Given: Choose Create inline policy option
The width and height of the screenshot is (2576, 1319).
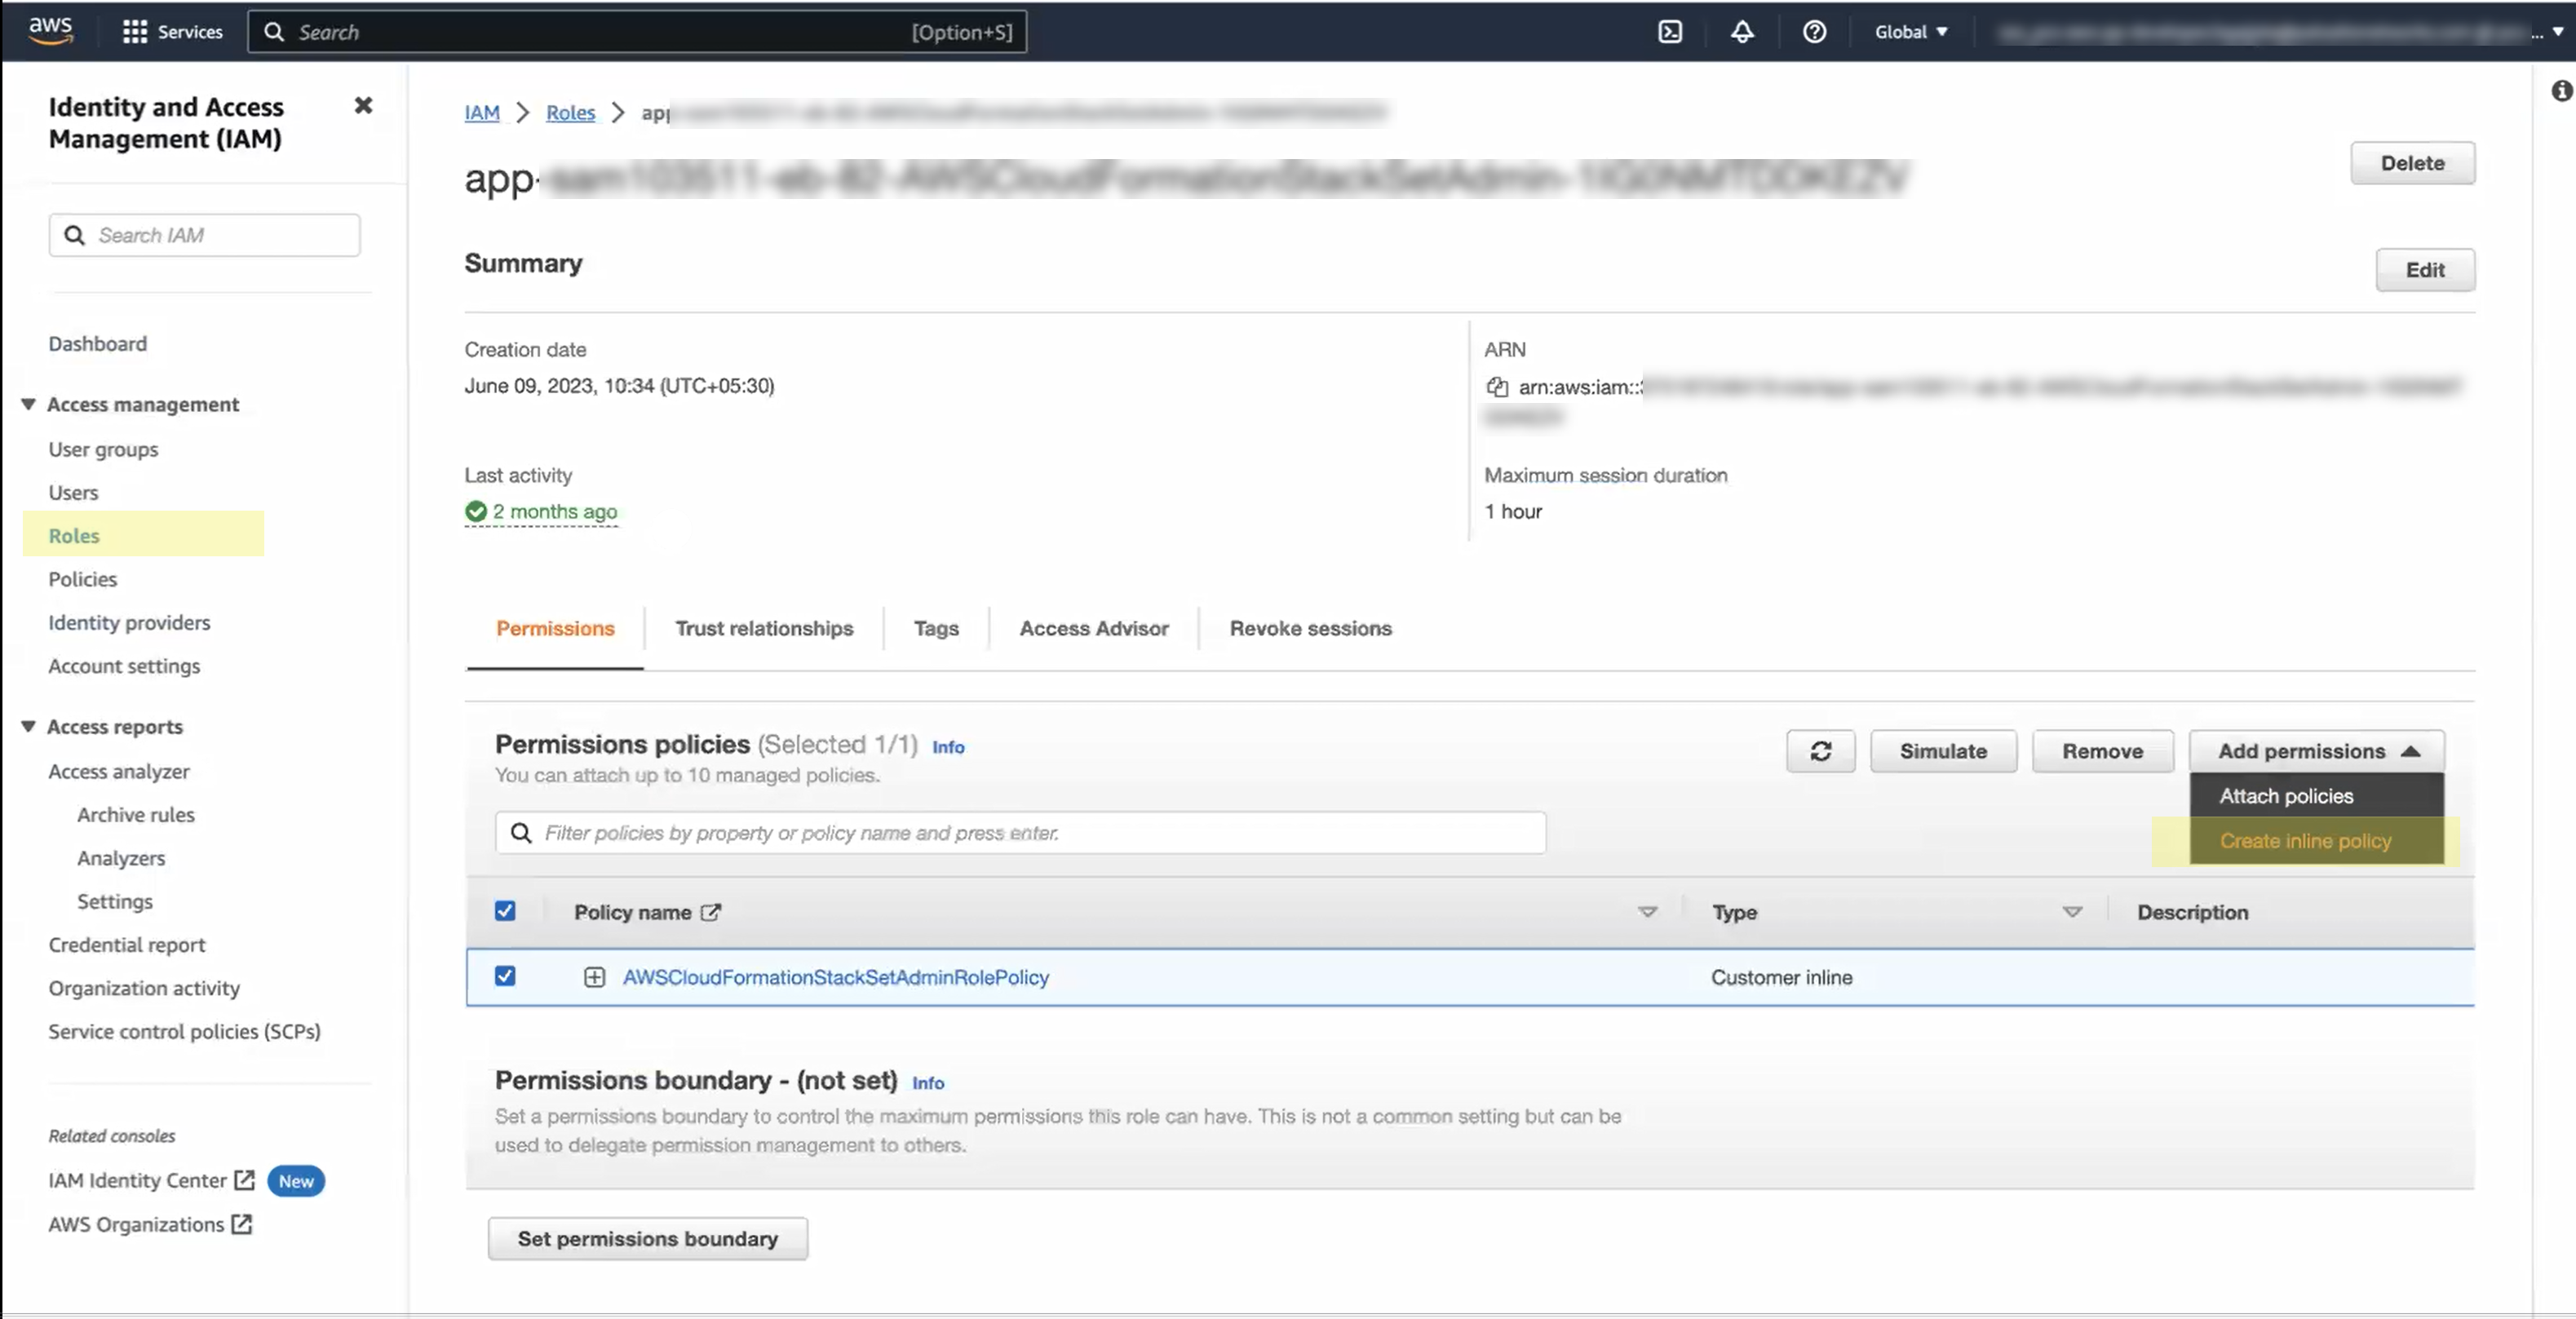Looking at the screenshot, I should tap(2316, 841).
